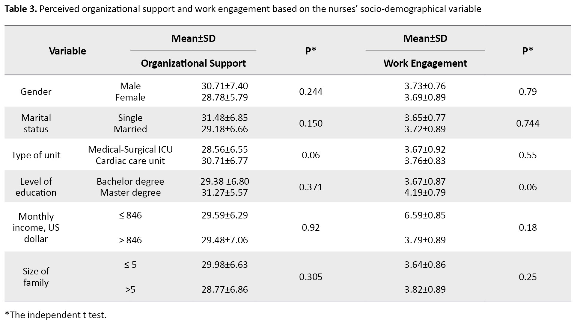The height and width of the screenshot is (322, 574).
Task: Select the Variable column header
Action: pos(67,51)
